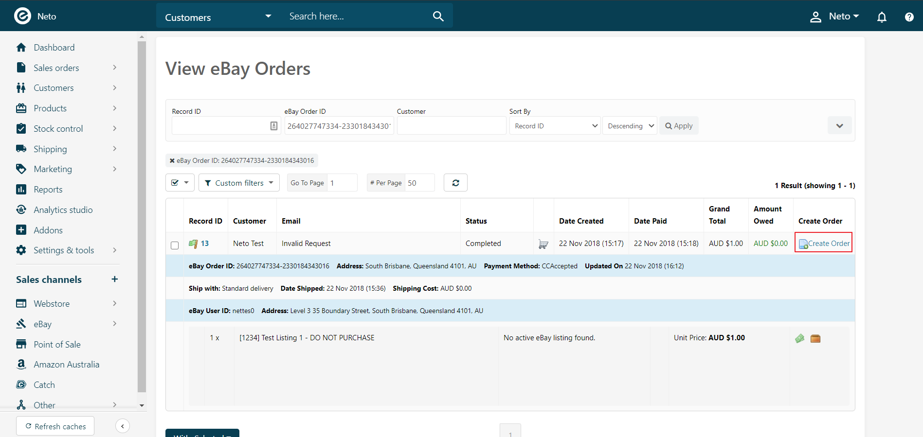The image size is (923, 437).
Task: Open the bulk select checkbox dropdown
Action: click(180, 183)
